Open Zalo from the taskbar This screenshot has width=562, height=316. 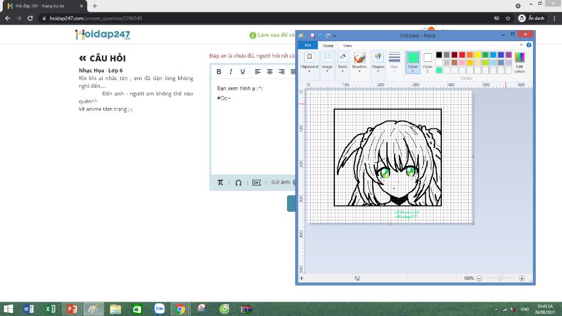159,309
